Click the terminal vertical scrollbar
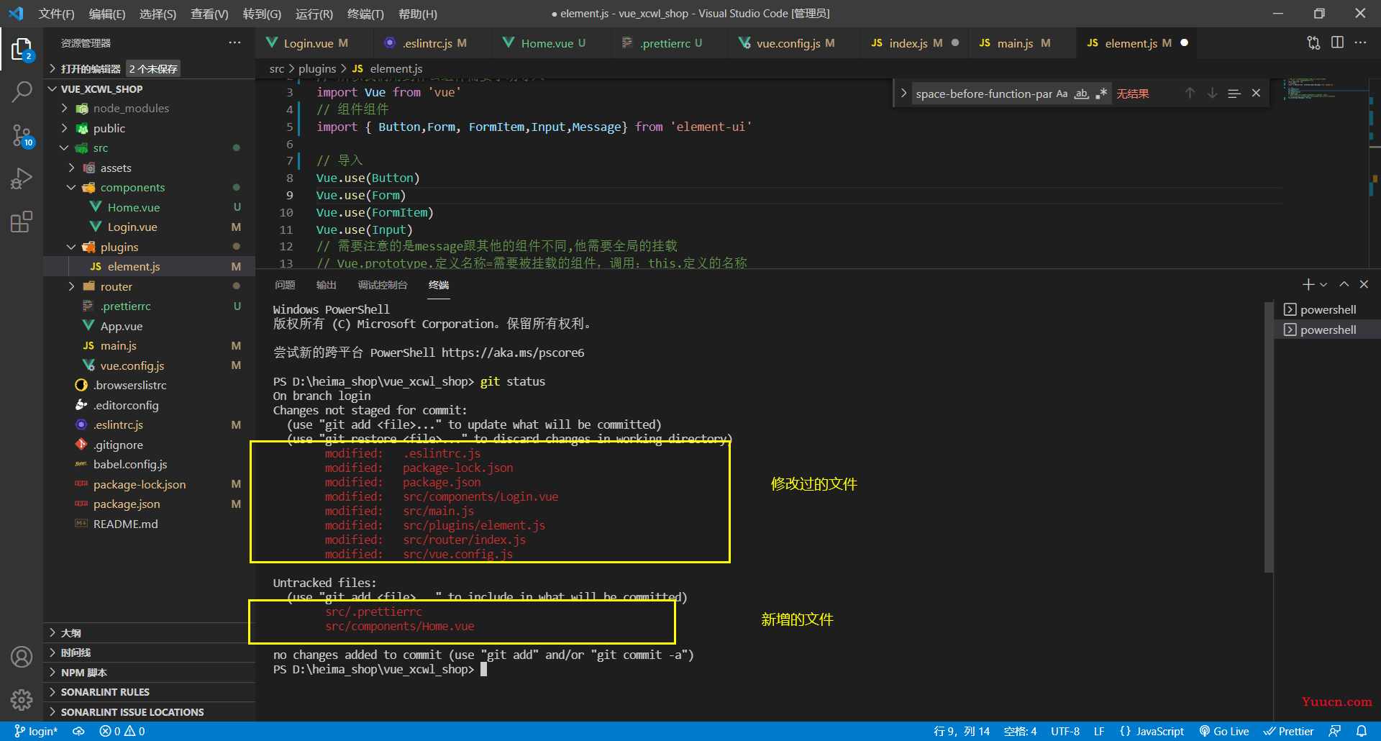 coord(1268,437)
